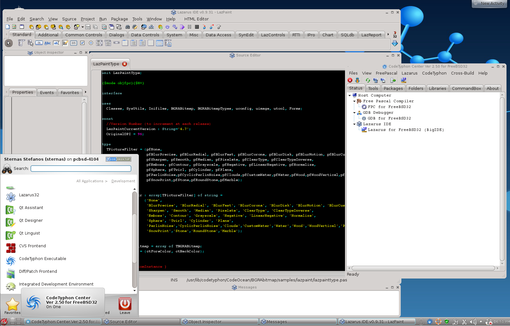Screen dimensions: 510x326
Task: Collapse the Host Computer tree node
Action: tap(349, 95)
